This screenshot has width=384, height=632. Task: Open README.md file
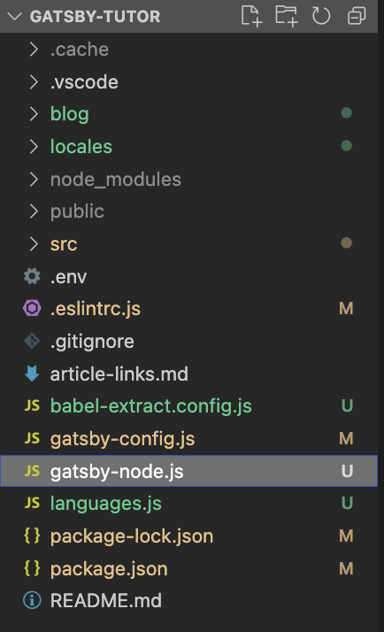point(105,600)
